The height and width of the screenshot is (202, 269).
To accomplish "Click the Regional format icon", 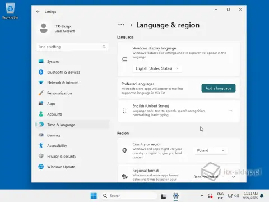I will (124, 176).
